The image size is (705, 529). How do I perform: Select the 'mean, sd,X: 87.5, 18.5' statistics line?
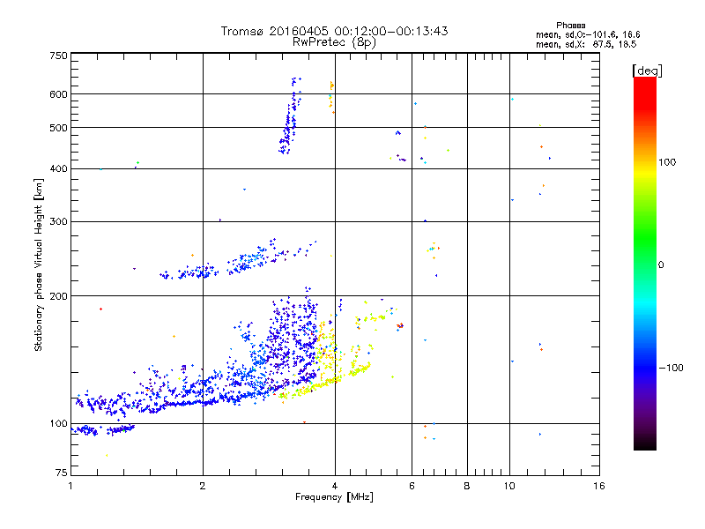586,44
